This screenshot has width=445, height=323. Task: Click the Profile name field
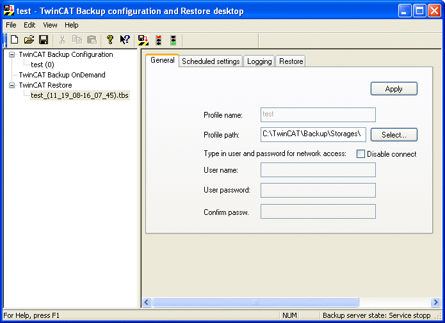tap(318, 114)
